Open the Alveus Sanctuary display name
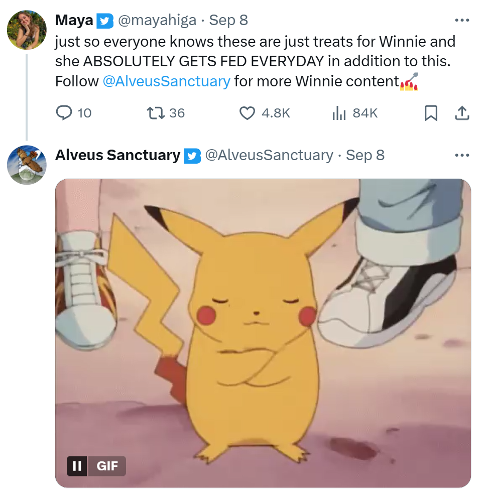Image resolution: width=485 pixels, height=496 pixels. tap(117, 155)
